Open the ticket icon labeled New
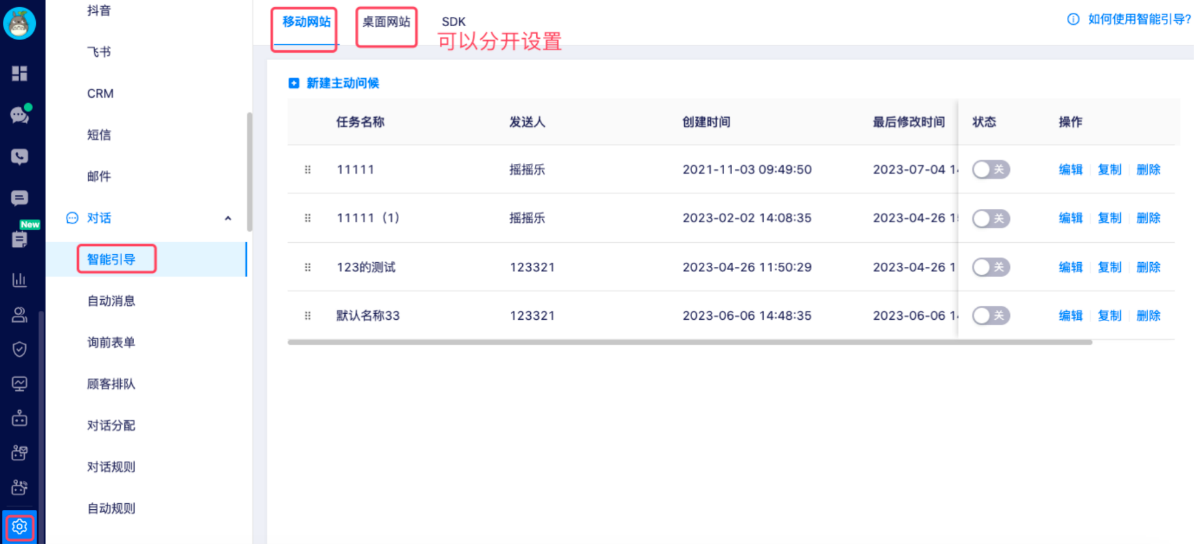The height and width of the screenshot is (545, 1201). (x=20, y=238)
